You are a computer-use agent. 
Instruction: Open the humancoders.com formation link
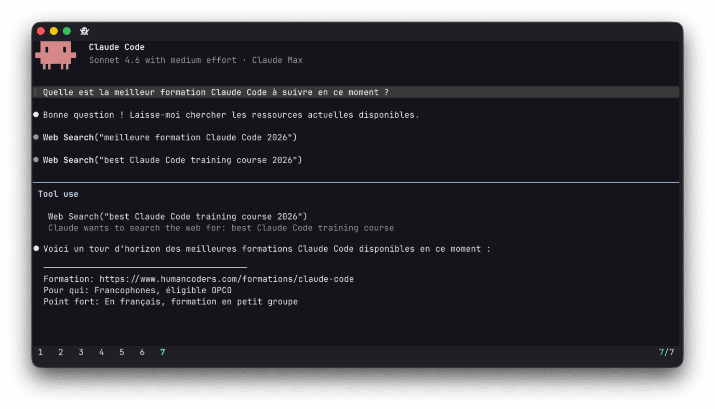(227, 279)
